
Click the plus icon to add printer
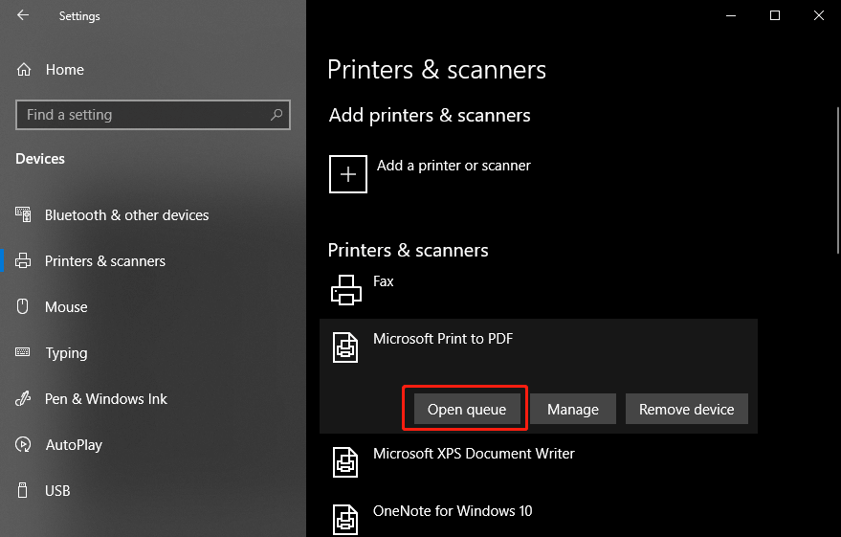[348, 174]
